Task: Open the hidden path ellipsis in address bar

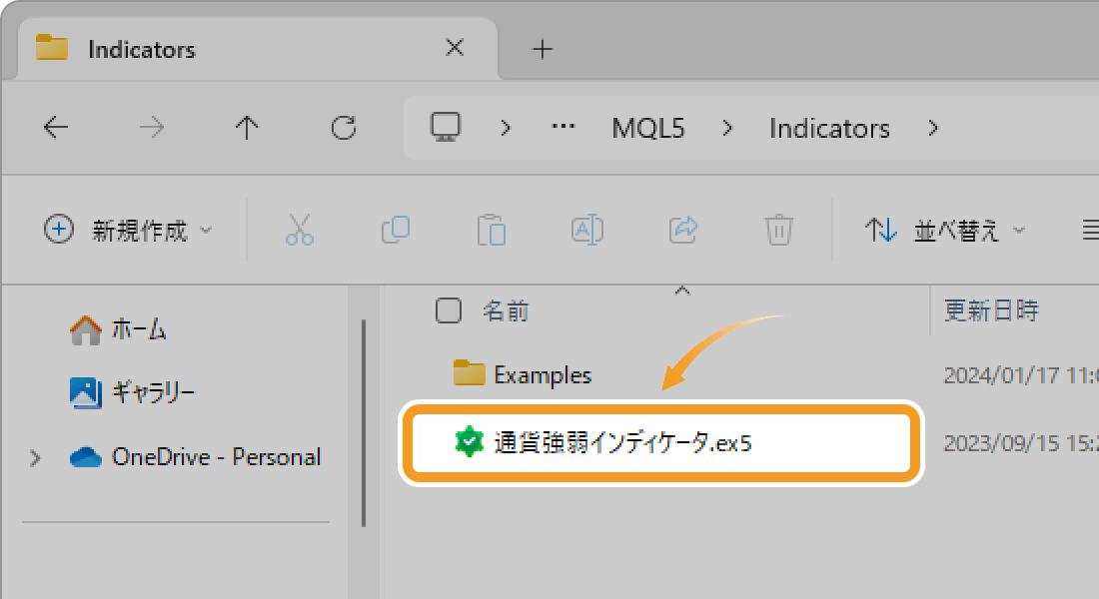Action: tap(562, 128)
